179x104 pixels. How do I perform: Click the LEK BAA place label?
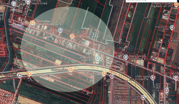[x=173, y=41]
